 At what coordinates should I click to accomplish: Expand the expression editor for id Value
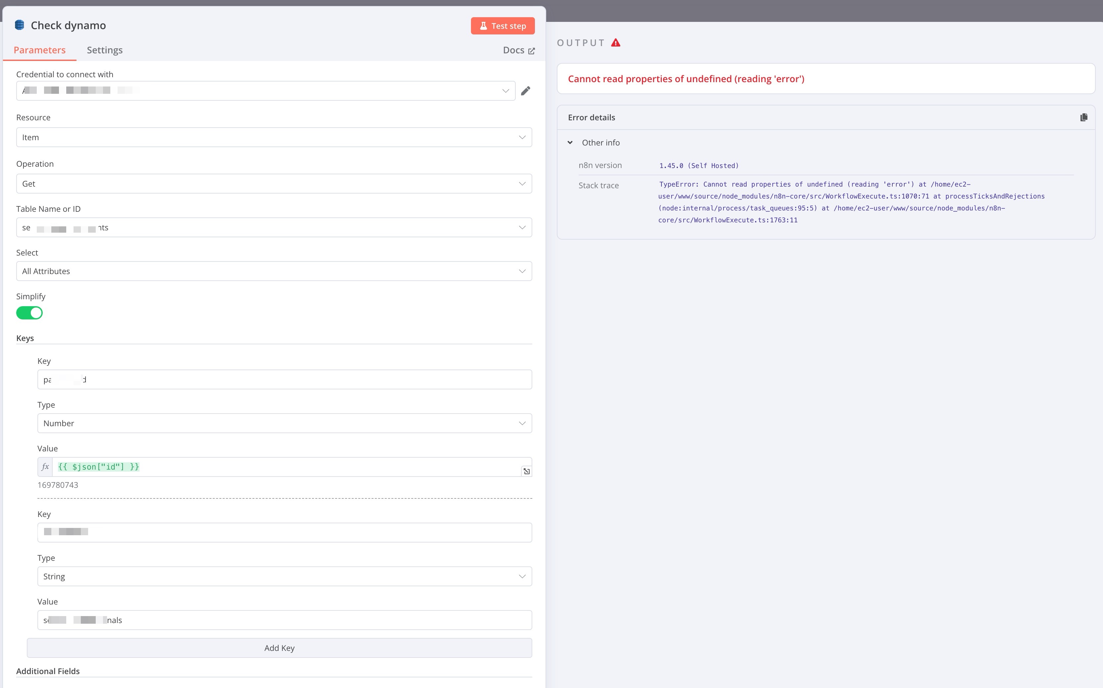tap(527, 471)
